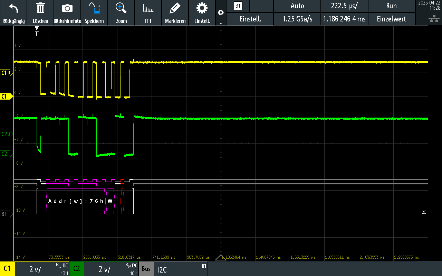
Task: Click the date and time display
Action: point(429,5)
